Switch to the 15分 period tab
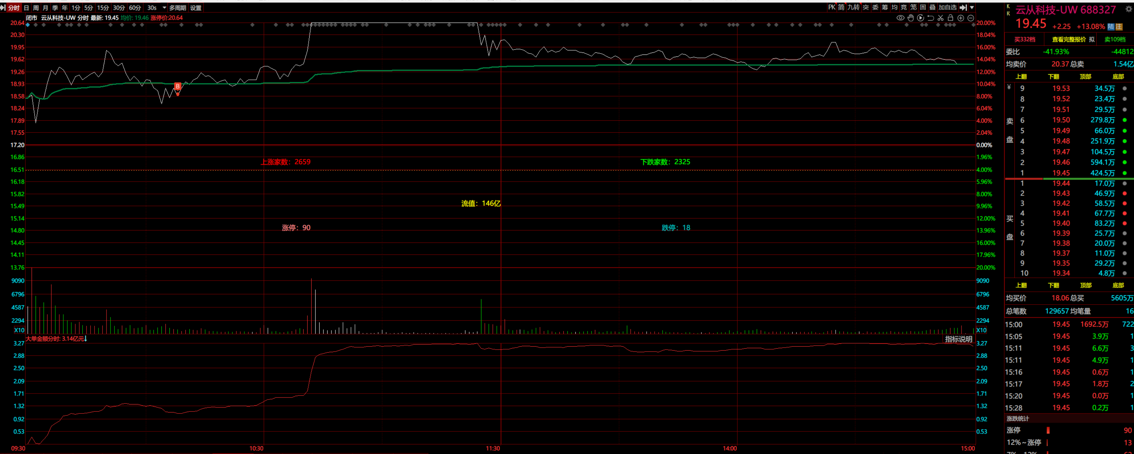The width and height of the screenshot is (1134, 454). 103,8
